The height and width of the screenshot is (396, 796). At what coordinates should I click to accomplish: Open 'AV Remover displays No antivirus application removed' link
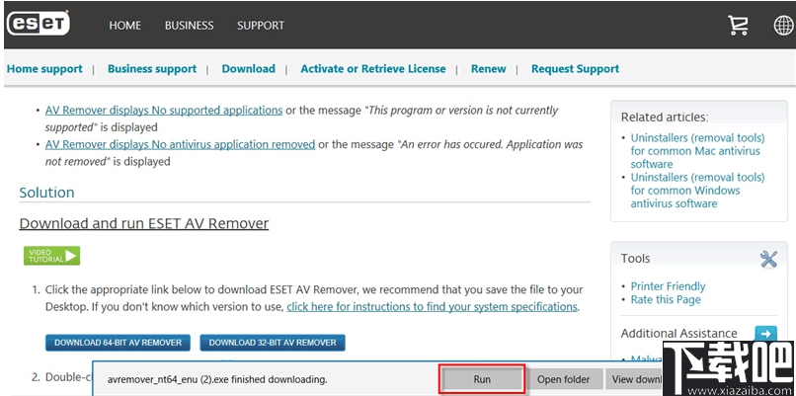pos(180,145)
